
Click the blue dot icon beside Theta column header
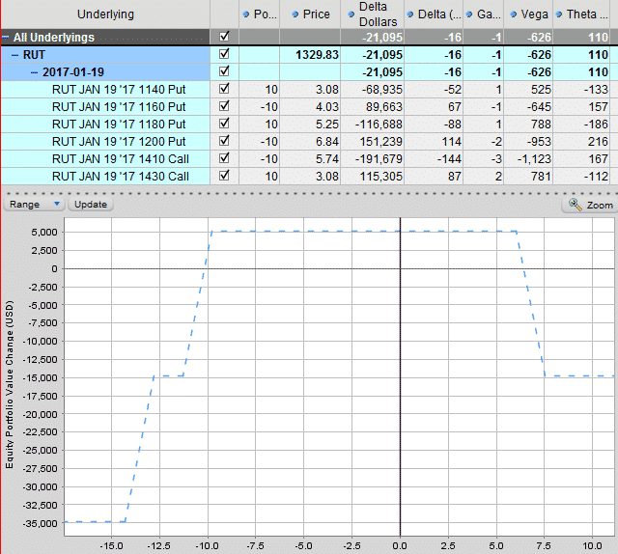coord(559,14)
